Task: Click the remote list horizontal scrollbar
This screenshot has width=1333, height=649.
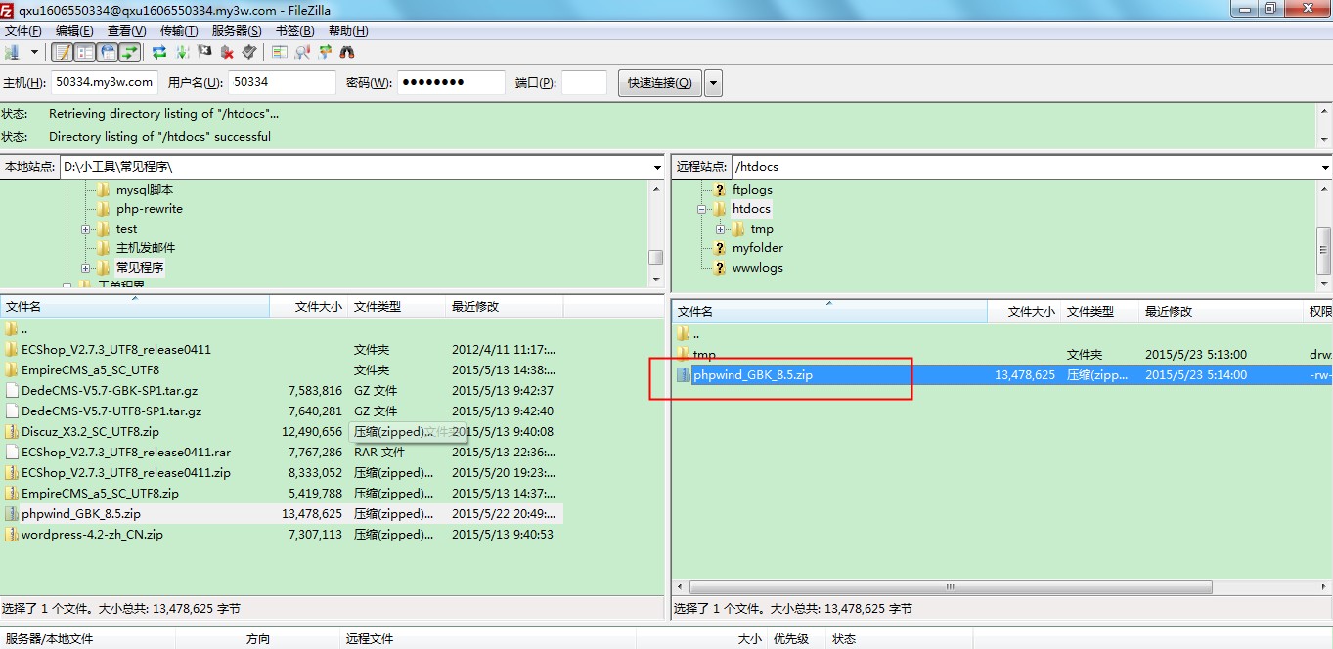Action: click(949, 586)
